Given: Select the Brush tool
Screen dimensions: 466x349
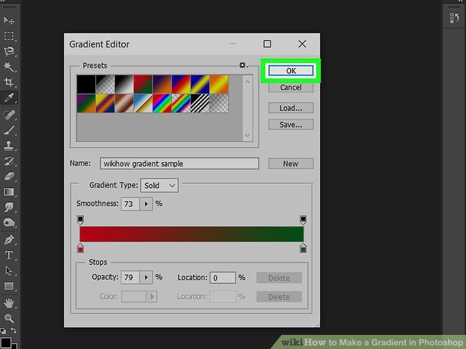Looking at the screenshot, I should (x=8, y=130).
